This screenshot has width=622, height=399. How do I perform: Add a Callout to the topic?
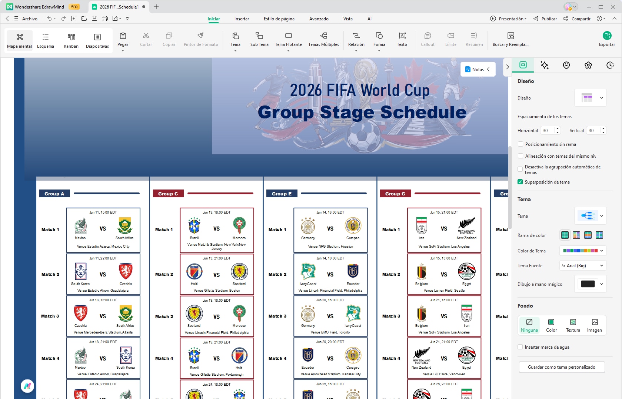[x=428, y=39]
